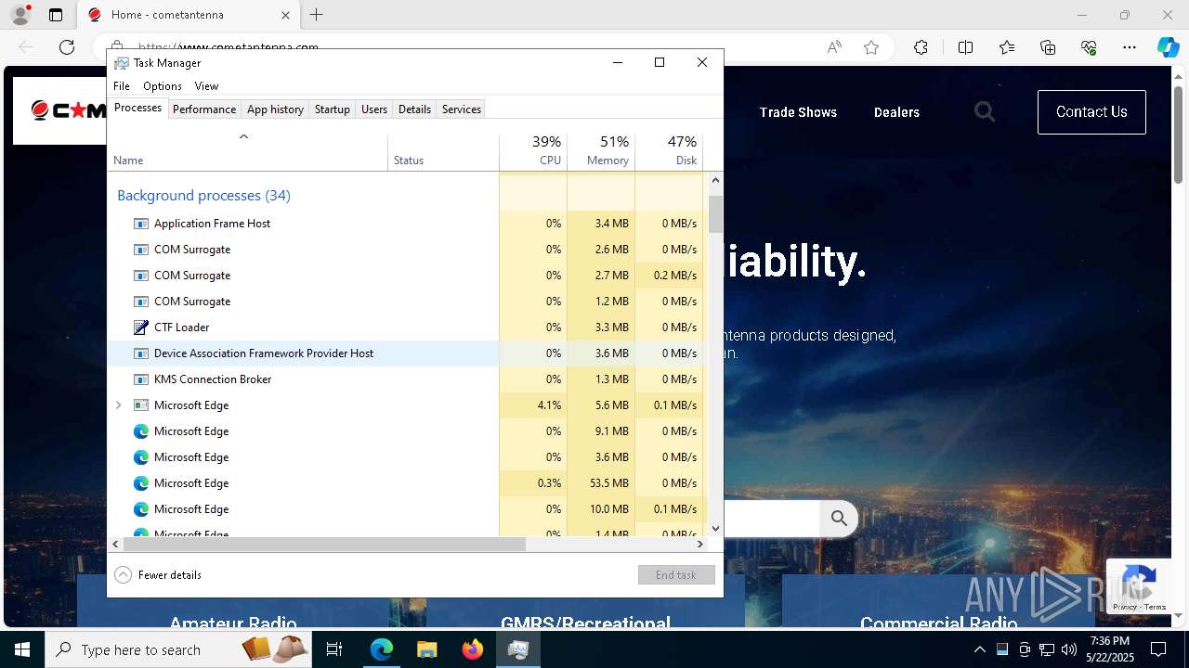Image resolution: width=1189 pixels, height=668 pixels.
Task: Switch to the Details tab
Action: click(414, 109)
